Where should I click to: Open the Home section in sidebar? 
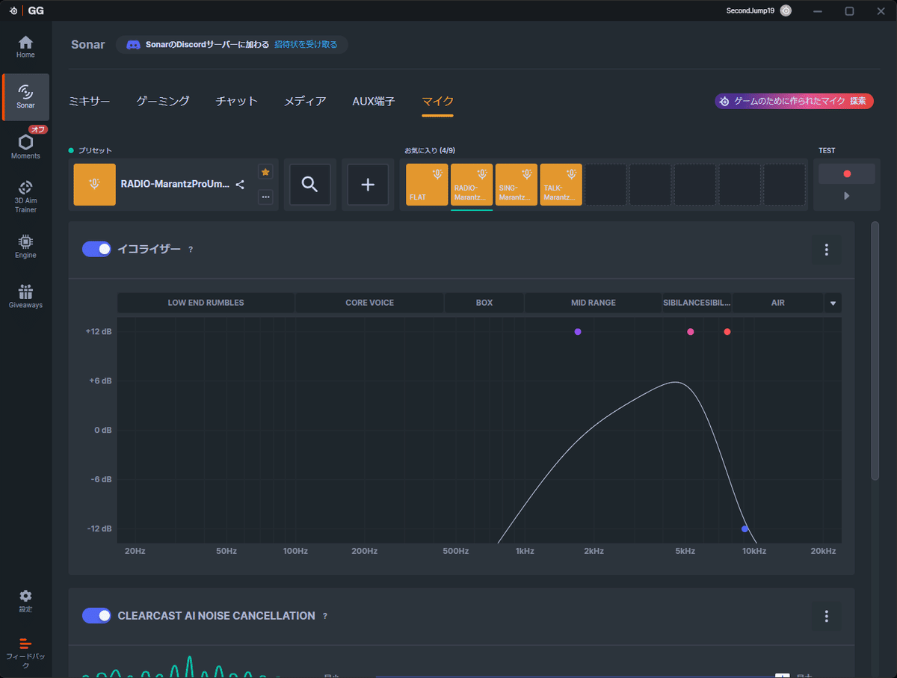click(25, 46)
